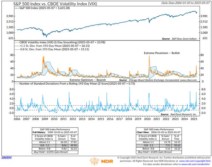Click the 8.06 gain per annum cell
This screenshot has width=212, height=167.
click(x=64, y=146)
